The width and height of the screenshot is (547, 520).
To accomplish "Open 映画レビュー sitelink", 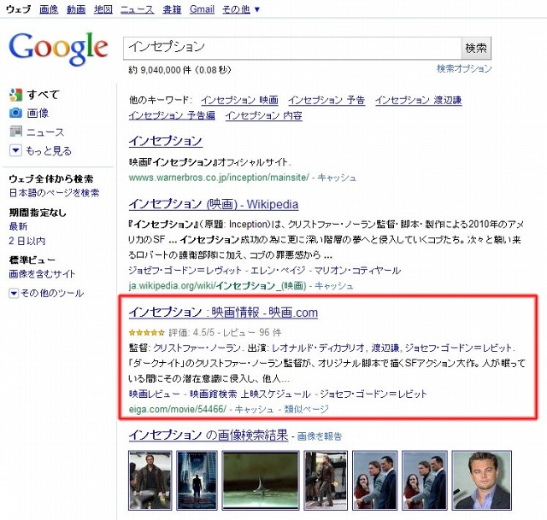I will tap(155, 394).
